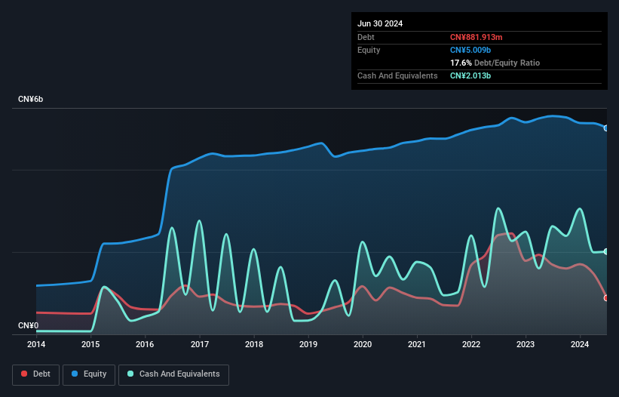Select the 2020 label on the x-axis
619x397 pixels.
[x=363, y=344]
